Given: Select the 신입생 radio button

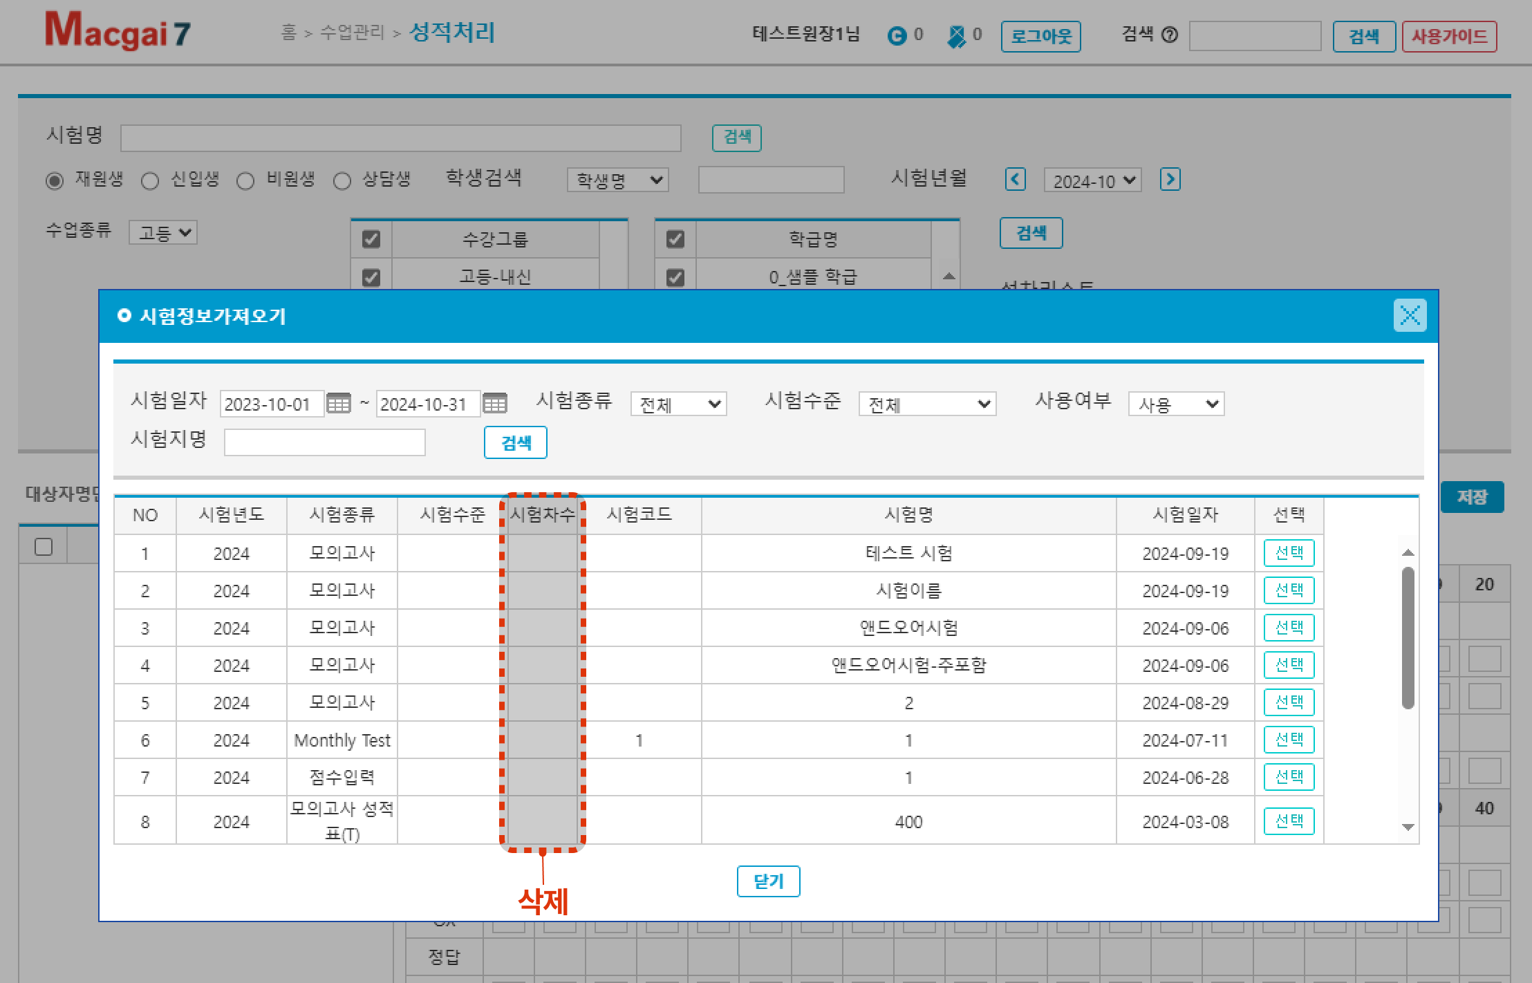Looking at the screenshot, I should 150,181.
